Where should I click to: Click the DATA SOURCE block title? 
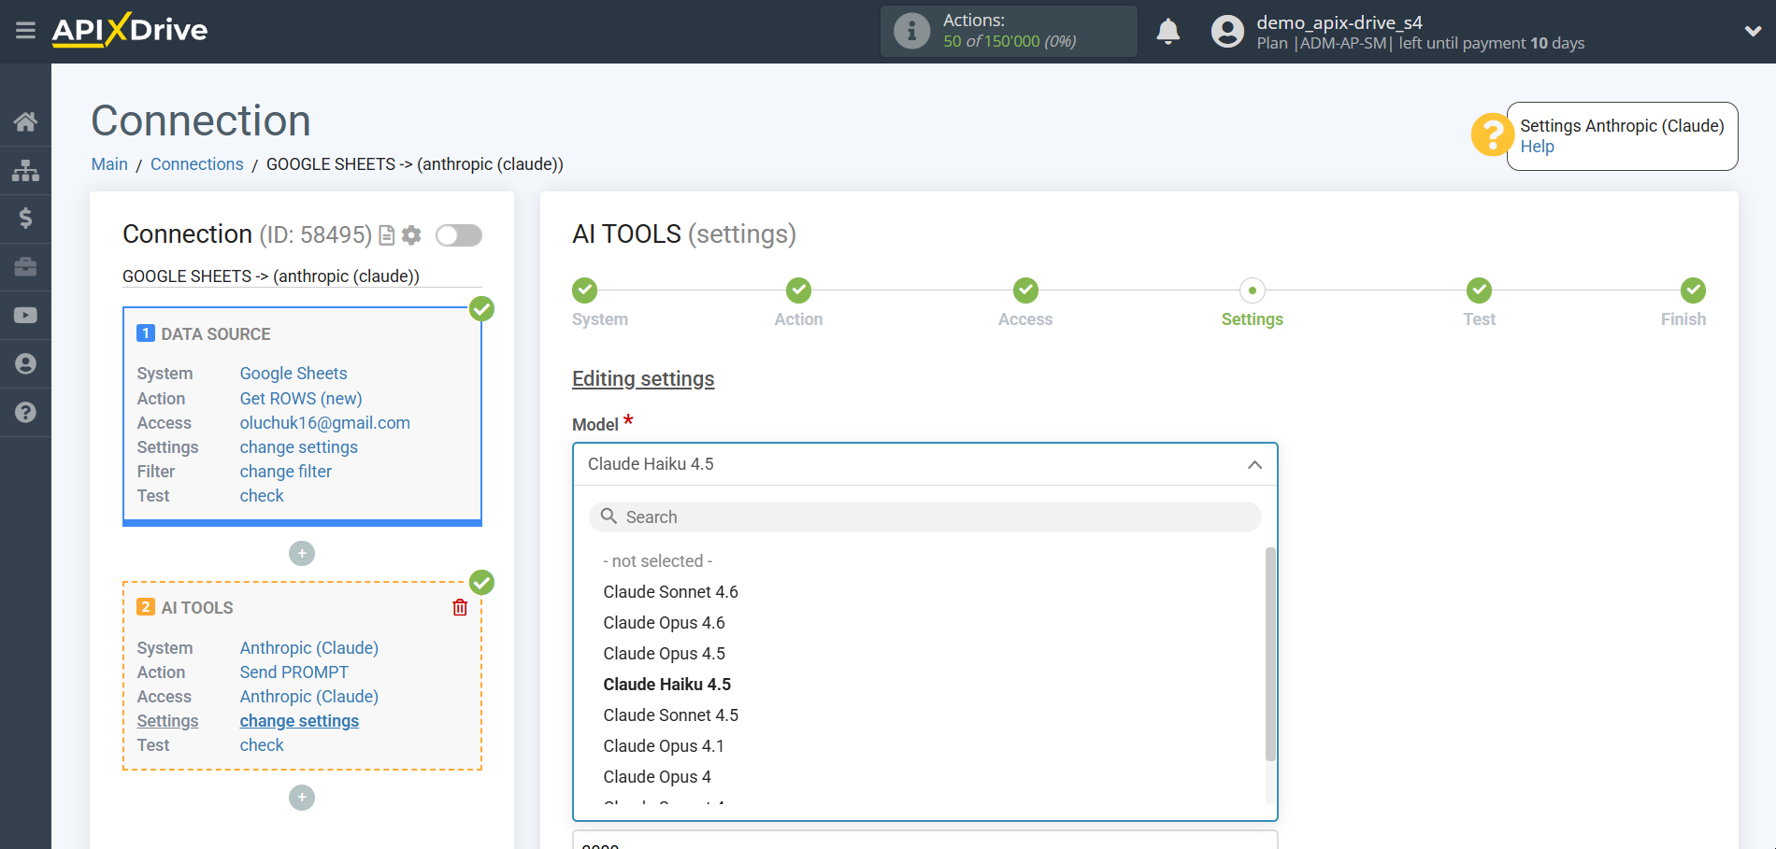pos(216,334)
